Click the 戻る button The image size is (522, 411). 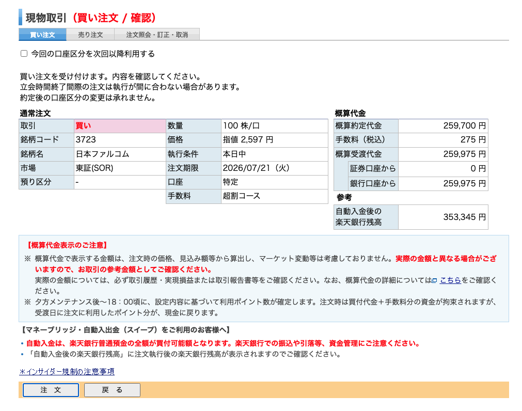coord(112,390)
